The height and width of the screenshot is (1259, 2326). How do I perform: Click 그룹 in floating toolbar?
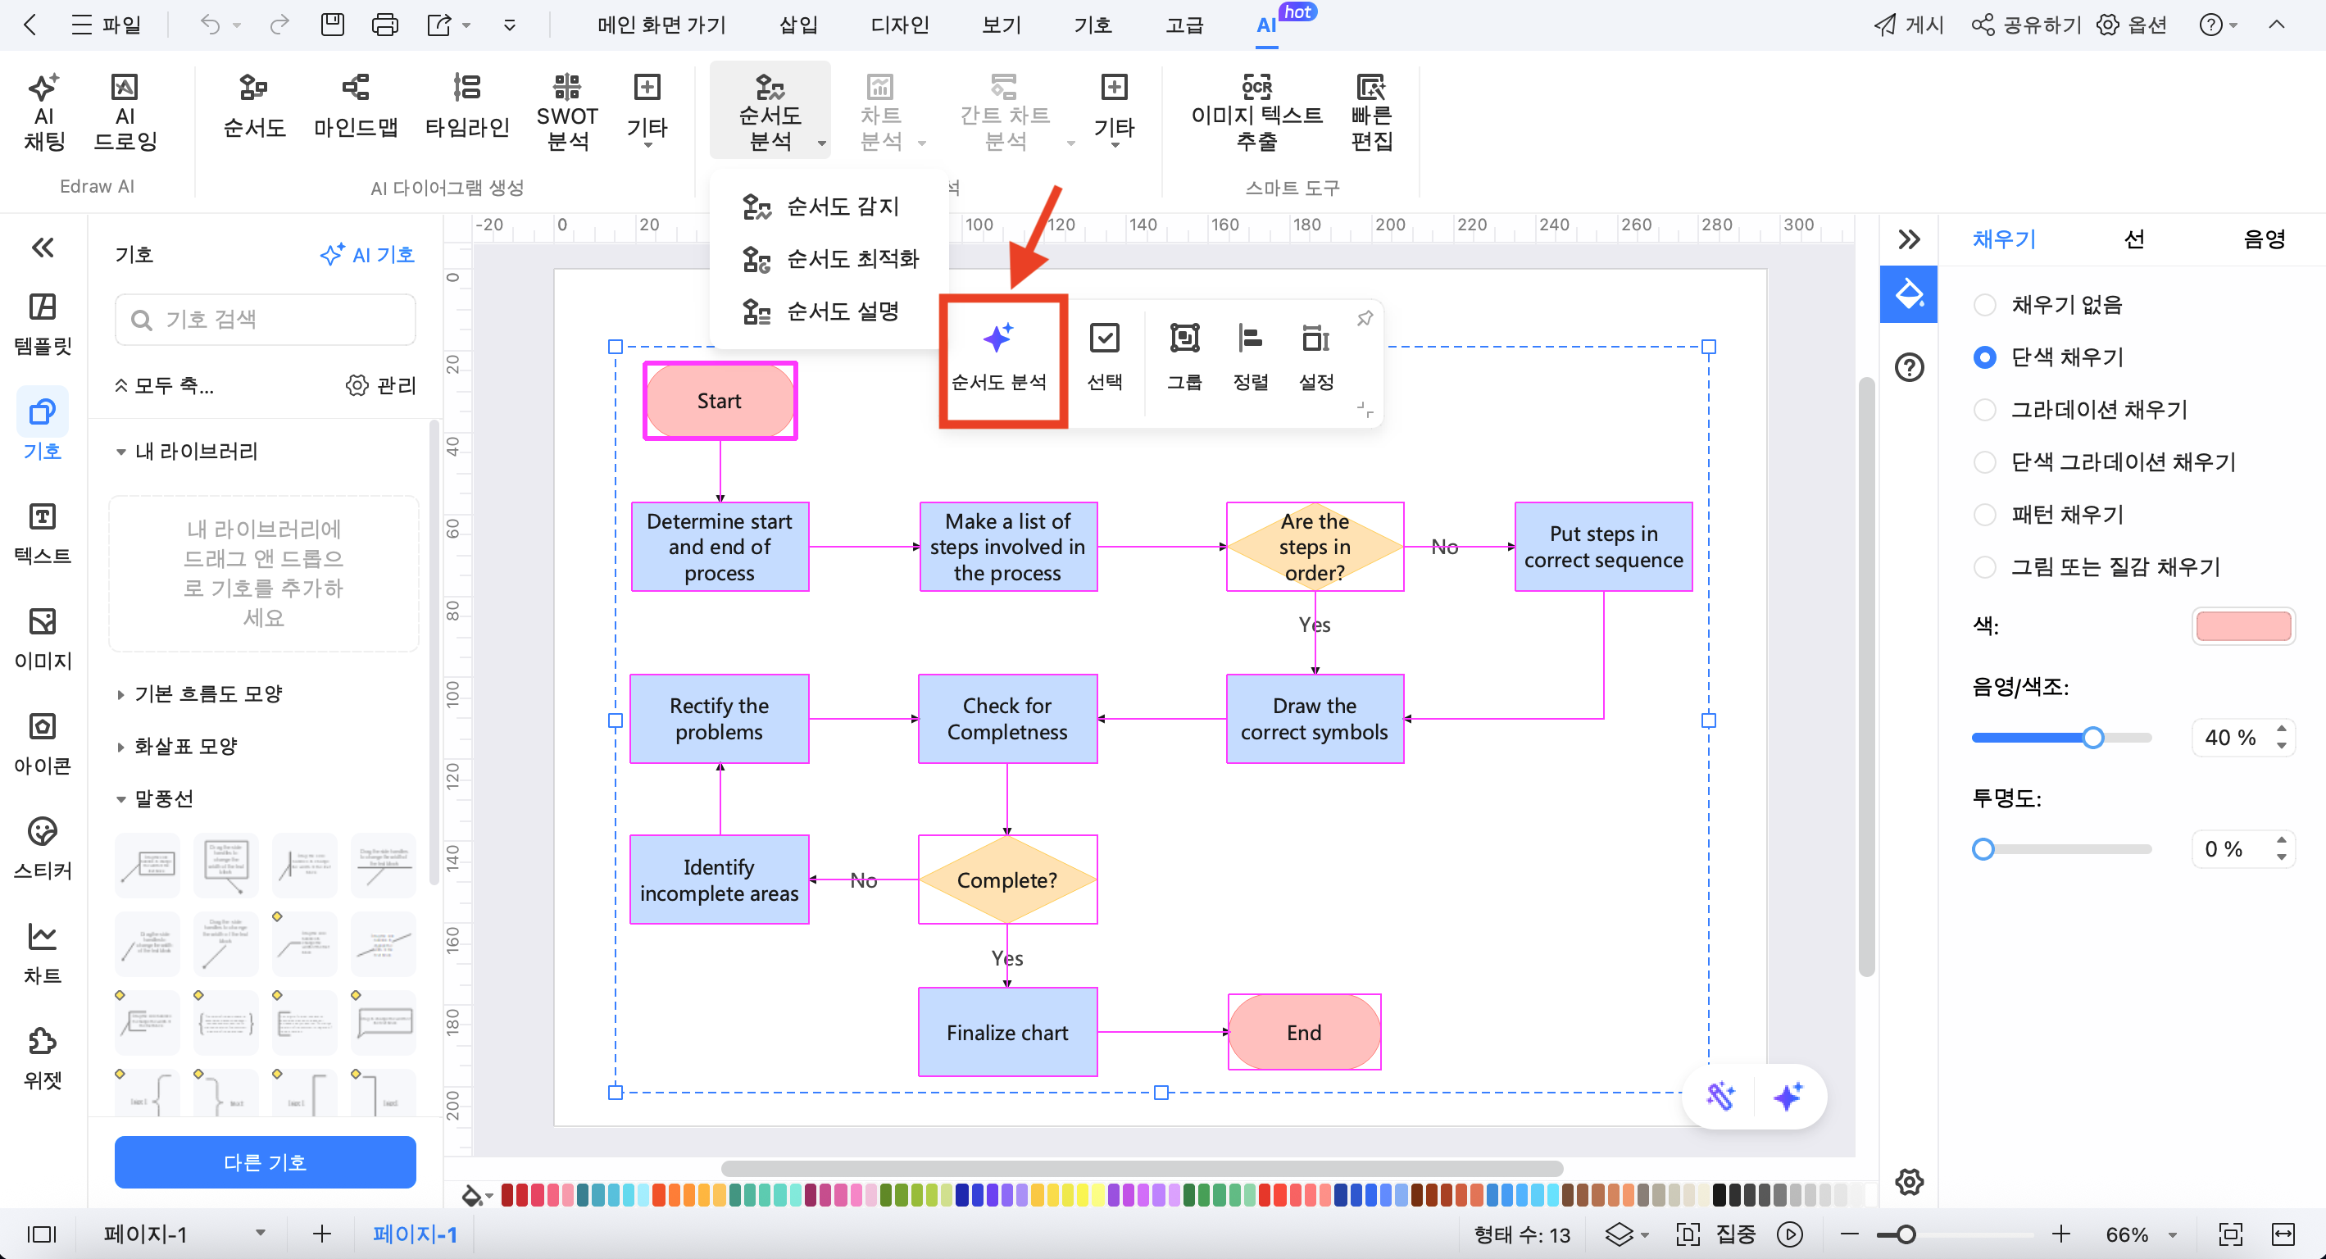pos(1183,358)
